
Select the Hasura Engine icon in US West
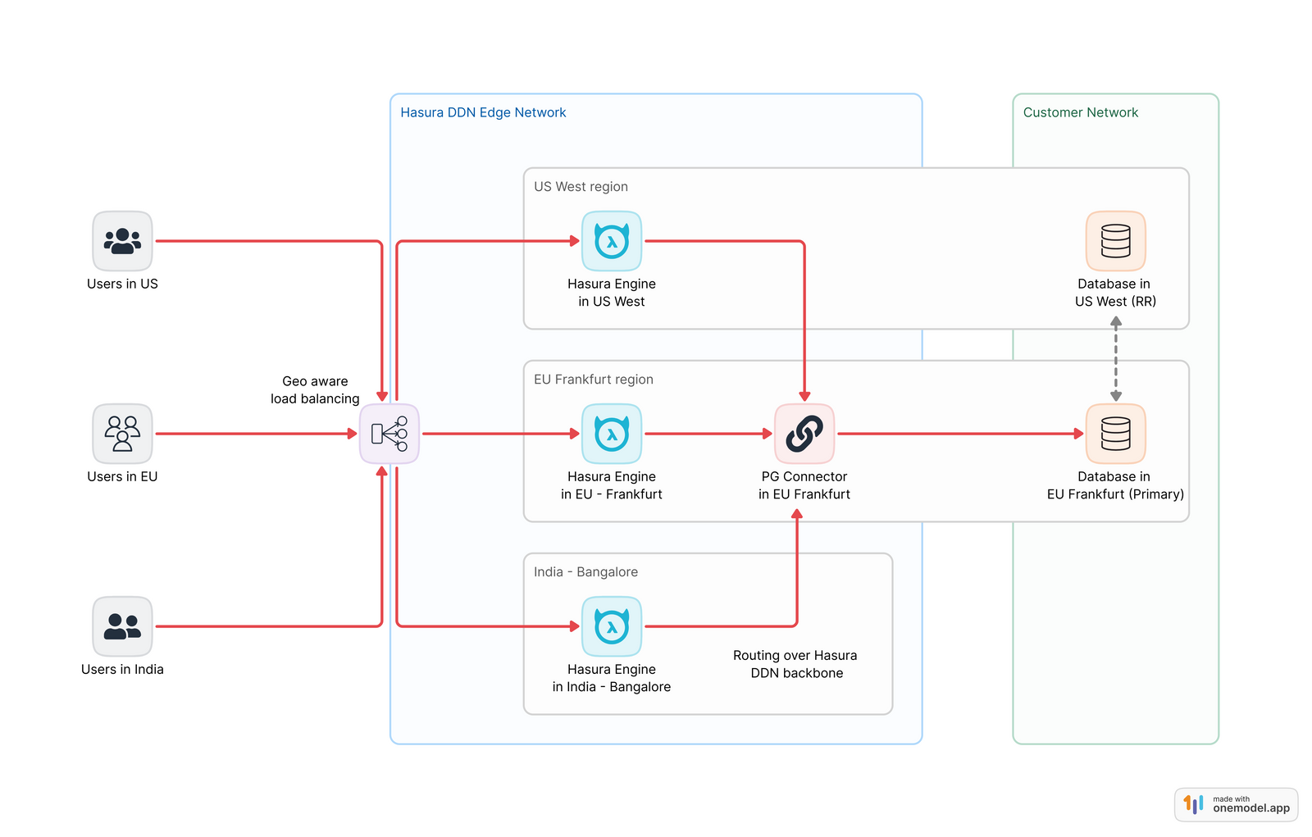[611, 241]
